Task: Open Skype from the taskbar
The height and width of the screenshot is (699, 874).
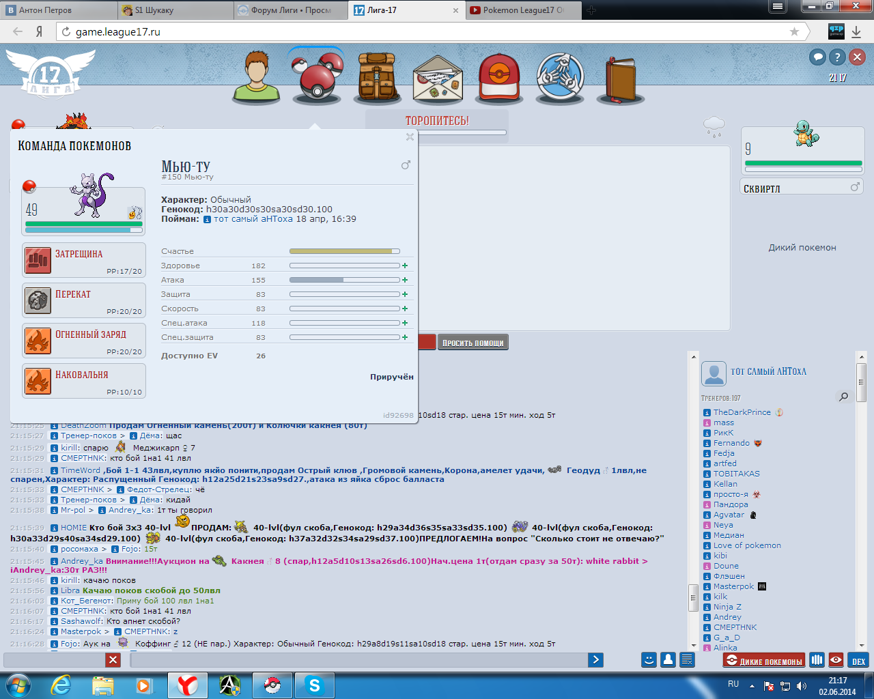Action: click(x=314, y=685)
